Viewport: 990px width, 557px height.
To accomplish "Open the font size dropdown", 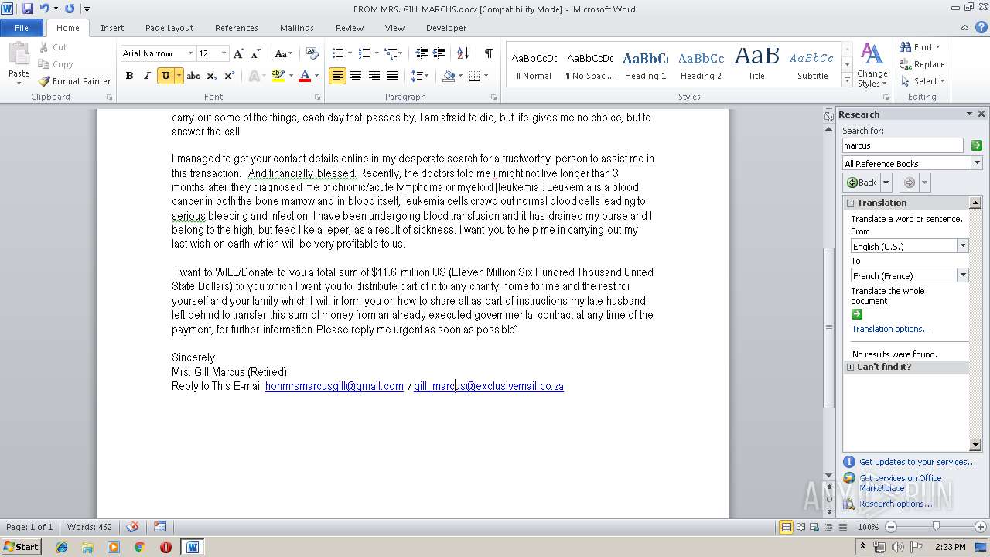I will [224, 53].
